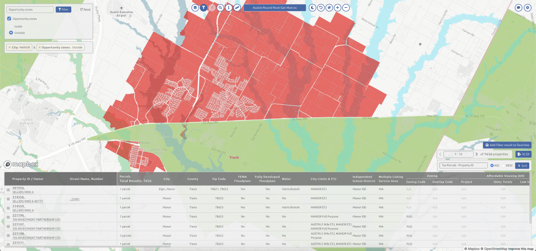Click the compass orientation button

click(329, 7)
